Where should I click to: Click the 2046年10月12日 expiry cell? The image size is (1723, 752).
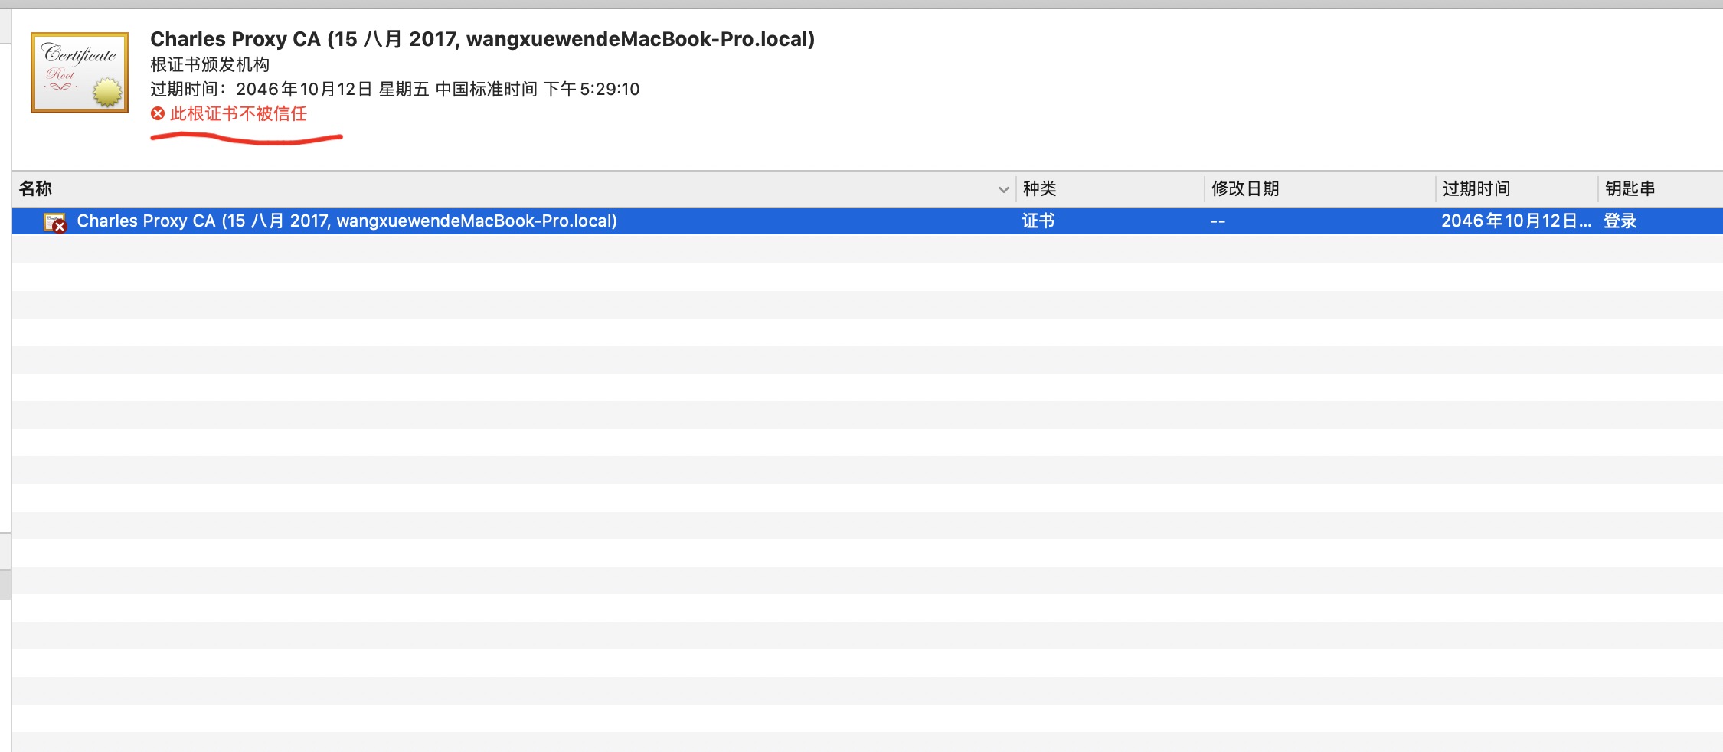coord(1516,221)
